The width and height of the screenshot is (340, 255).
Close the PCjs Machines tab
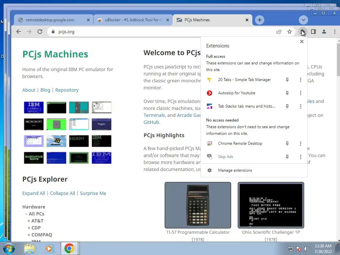click(x=247, y=20)
